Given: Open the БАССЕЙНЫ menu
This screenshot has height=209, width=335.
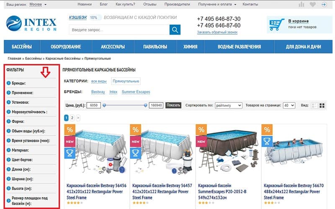Looking at the screenshot, I should [22, 47].
